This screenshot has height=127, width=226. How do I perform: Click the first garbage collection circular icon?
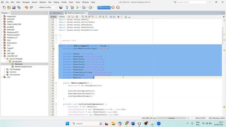113,7
